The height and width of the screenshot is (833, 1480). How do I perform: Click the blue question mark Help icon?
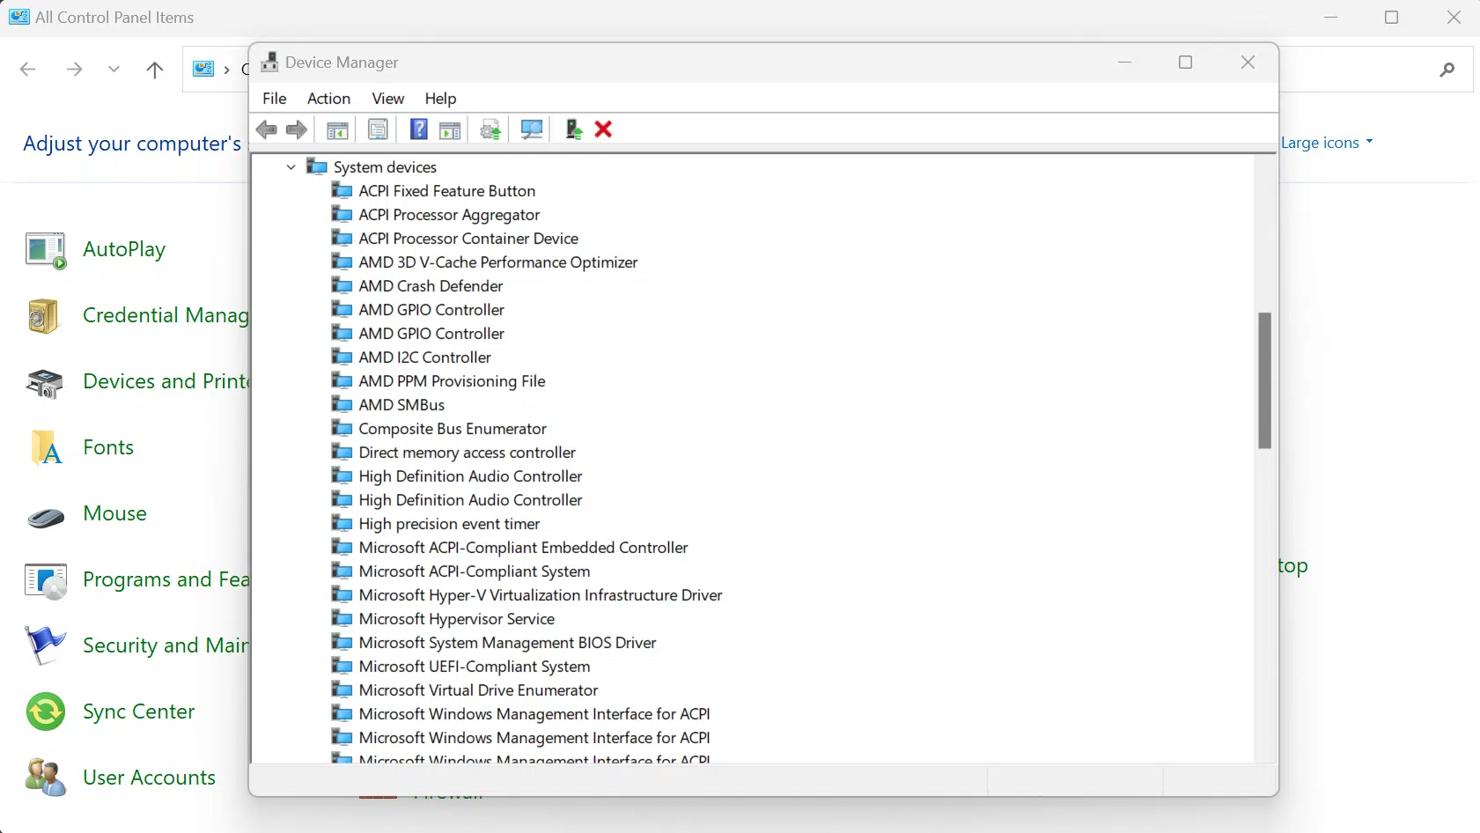point(419,129)
